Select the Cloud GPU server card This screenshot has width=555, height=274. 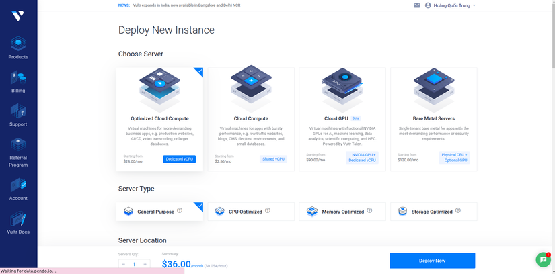point(342,120)
